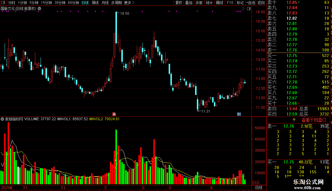
Task: Click the X10 volume scale button
Action: pyautogui.click(x=255, y=183)
